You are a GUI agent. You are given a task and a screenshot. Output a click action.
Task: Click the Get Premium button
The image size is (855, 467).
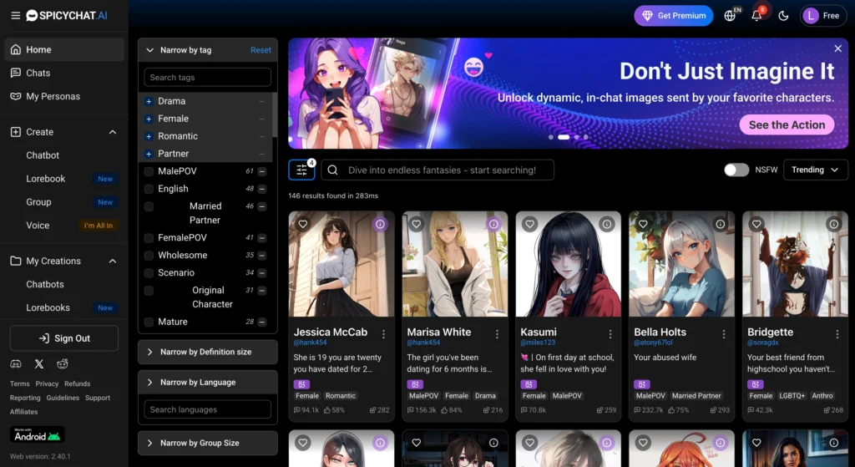[674, 16]
